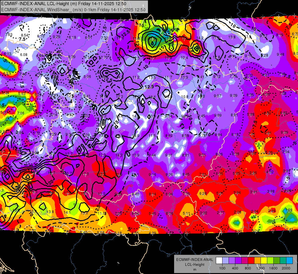Click the sky blue legend swatch
The width and height of the screenshot is (298, 274).
click(289, 261)
